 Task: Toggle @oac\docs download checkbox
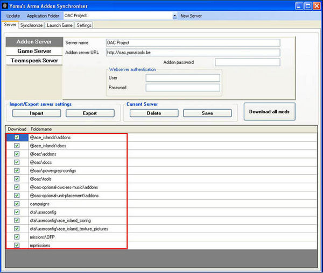[x=17, y=162]
